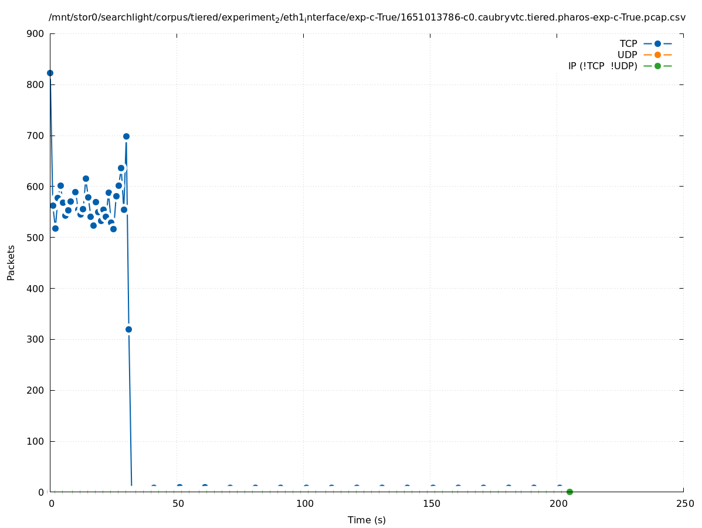
Task: Click the UDP orange legend marker
Action: tap(657, 55)
